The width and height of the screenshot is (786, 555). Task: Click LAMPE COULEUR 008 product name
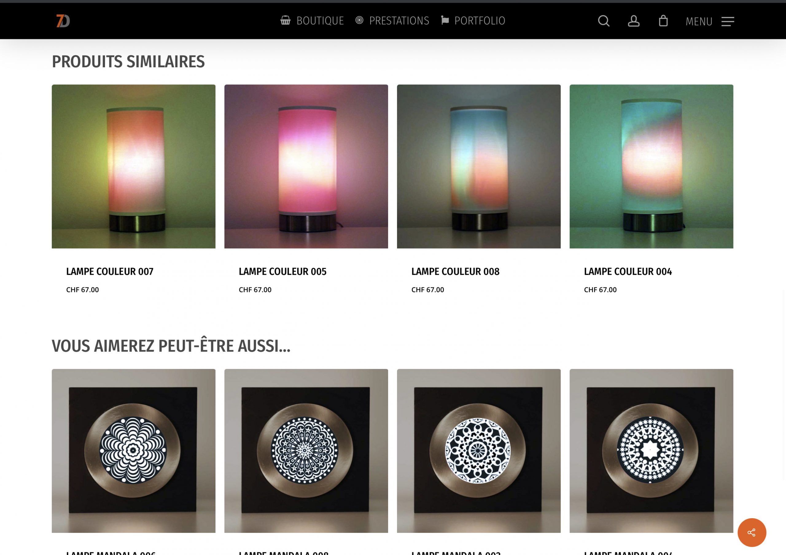(x=455, y=271)
